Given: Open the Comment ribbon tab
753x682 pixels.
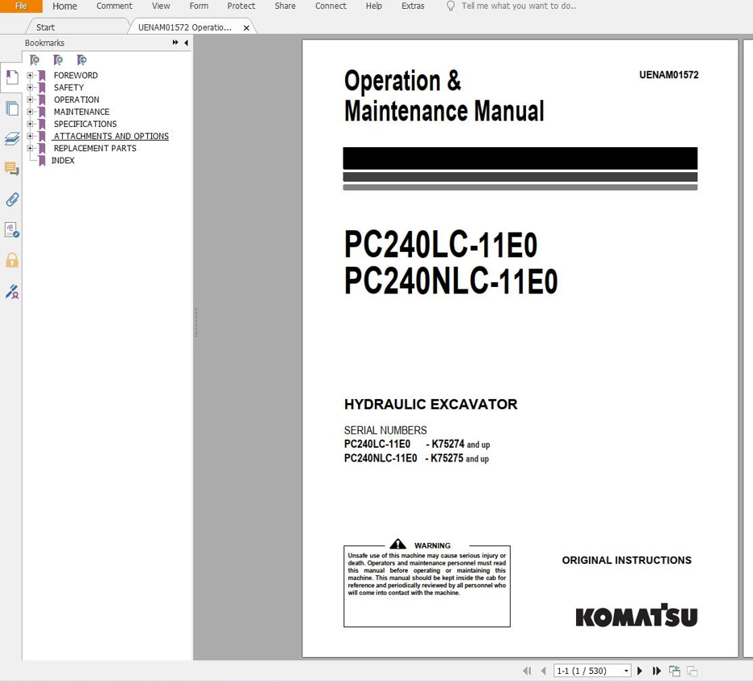Looking at the screenshot, I should (114, 6).
